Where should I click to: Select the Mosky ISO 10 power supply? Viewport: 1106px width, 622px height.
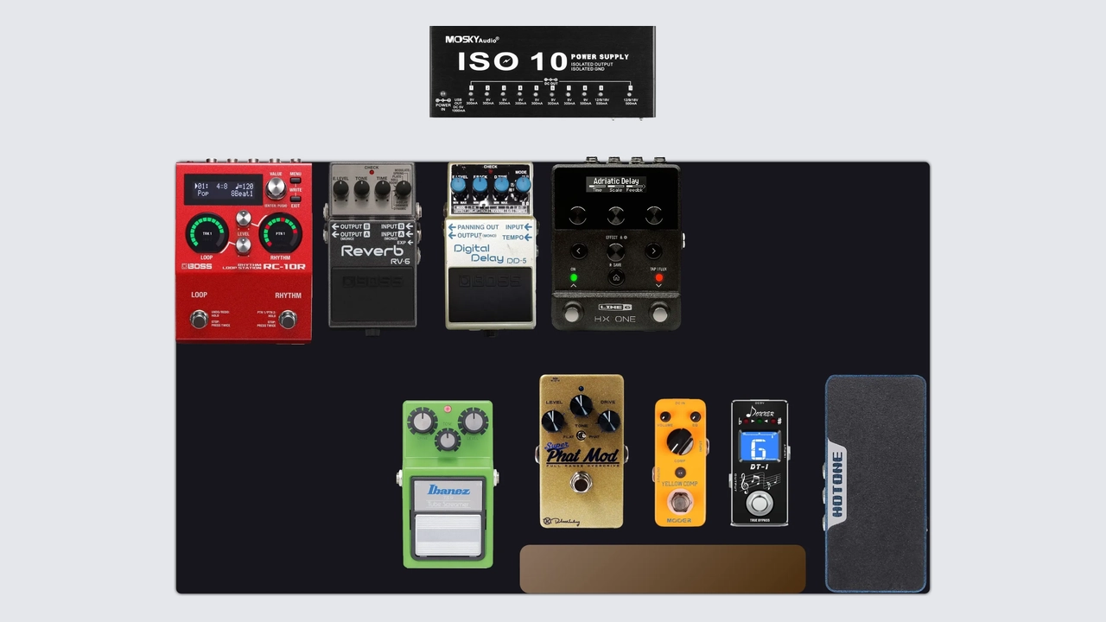pyautogui.click(x=542, y=71)
